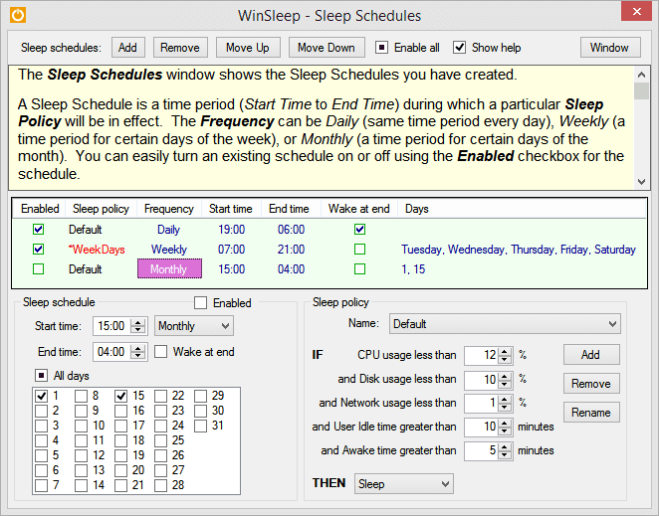Screen dimensions: 659x516
Task: Close the WinSleep window
Action: [637, 11]
